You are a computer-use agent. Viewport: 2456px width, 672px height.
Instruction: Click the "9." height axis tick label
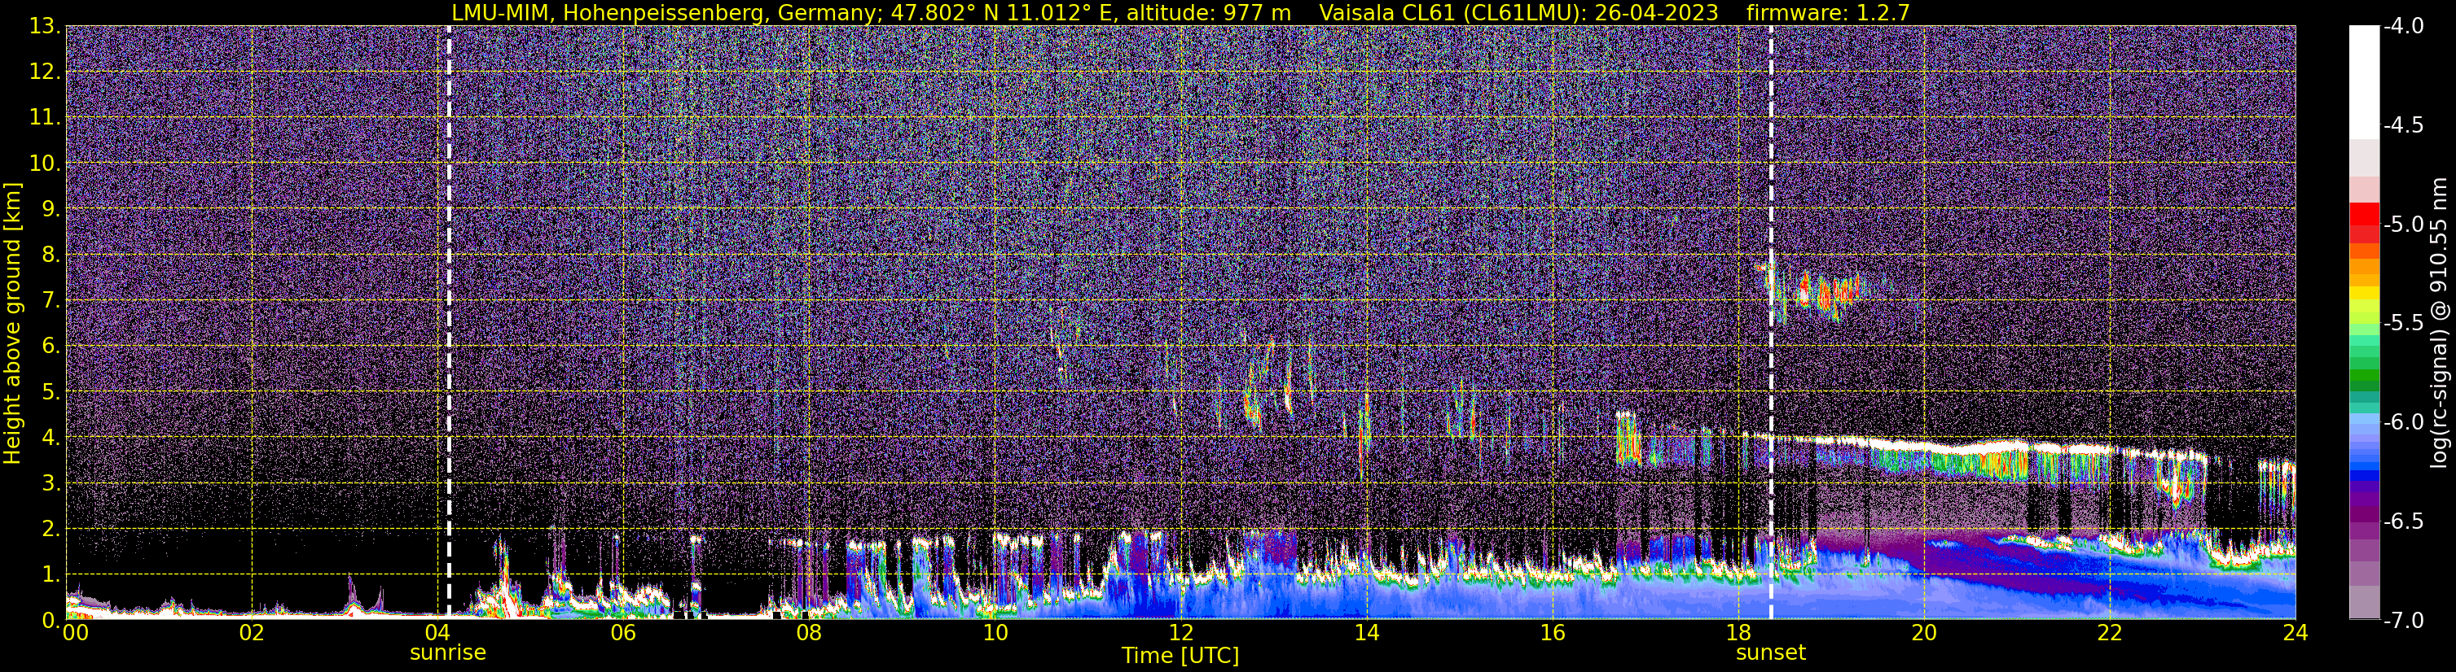click(51, 209)
